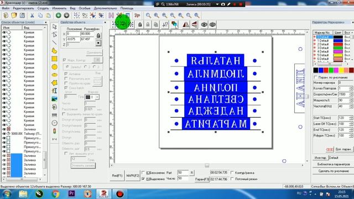Open the Создать menu
The width and height of the screenshot is (354, 199).
pyautogui.click(x=43, y=8)
